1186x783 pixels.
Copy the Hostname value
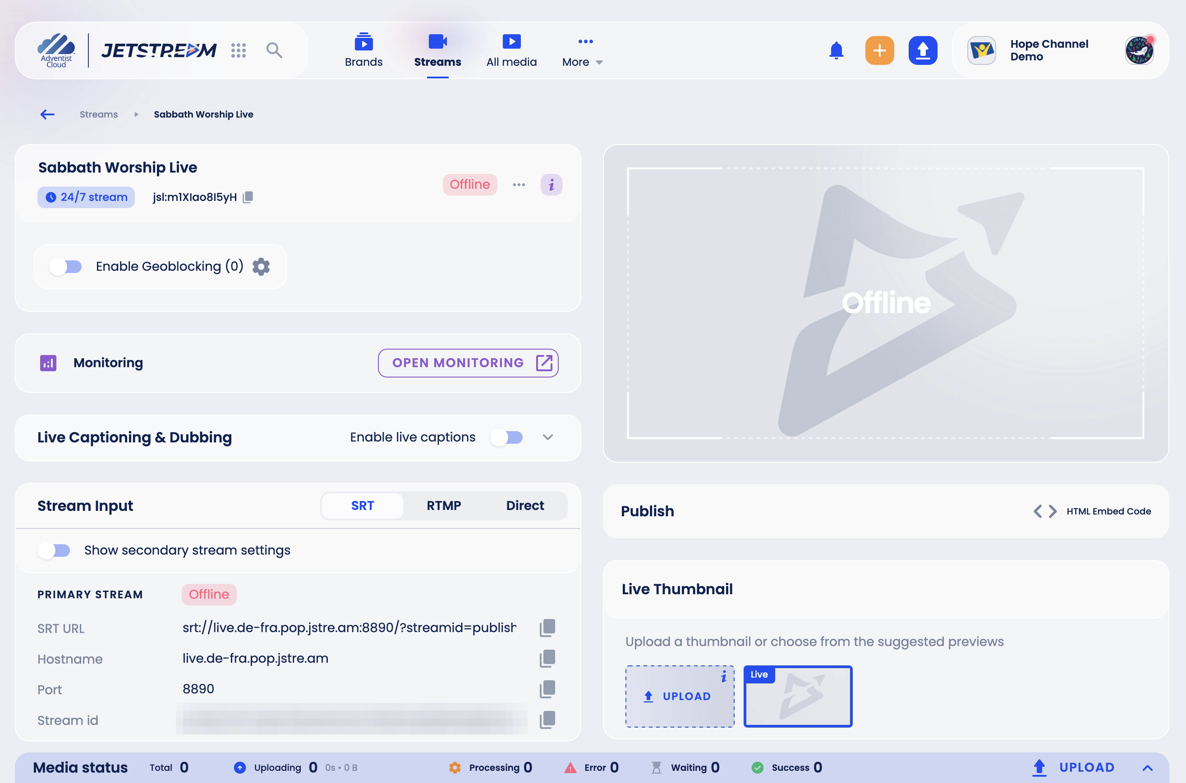547,659
